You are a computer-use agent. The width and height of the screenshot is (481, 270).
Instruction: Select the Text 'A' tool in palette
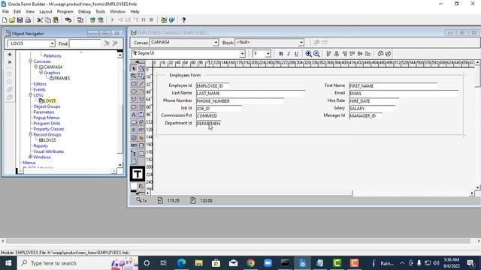pyautogui.click(x=134, y=115)
